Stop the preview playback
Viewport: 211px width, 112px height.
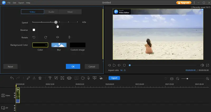(x=124, y=65)
